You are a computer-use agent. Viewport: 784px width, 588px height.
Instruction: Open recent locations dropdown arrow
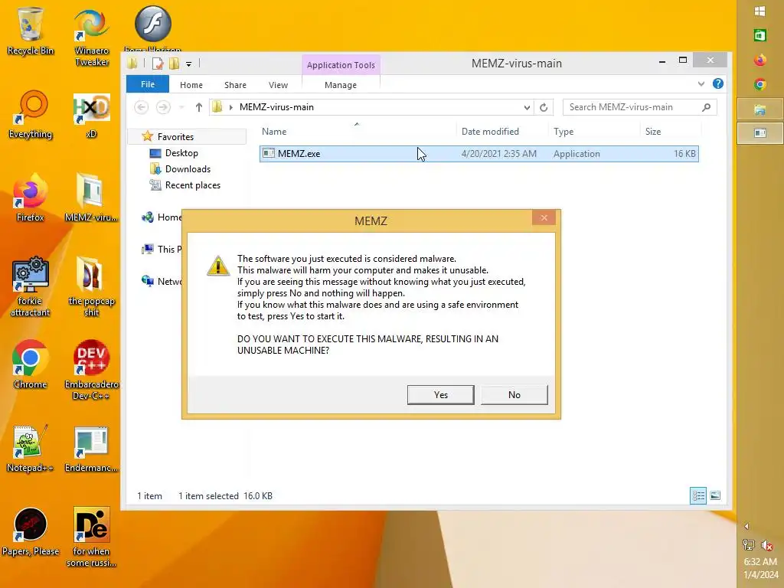pyautogui.click(x=181, y=107)
